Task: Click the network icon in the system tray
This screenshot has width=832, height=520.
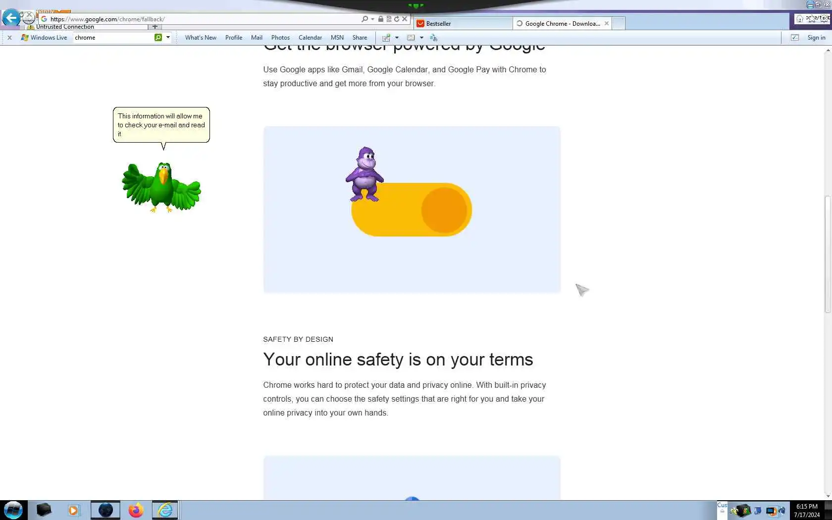Action: [x=771, y=511]
